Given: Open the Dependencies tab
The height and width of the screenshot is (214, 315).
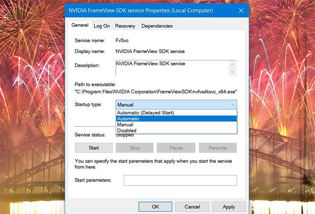Looking at the screenshot, I should pos(157,26).
